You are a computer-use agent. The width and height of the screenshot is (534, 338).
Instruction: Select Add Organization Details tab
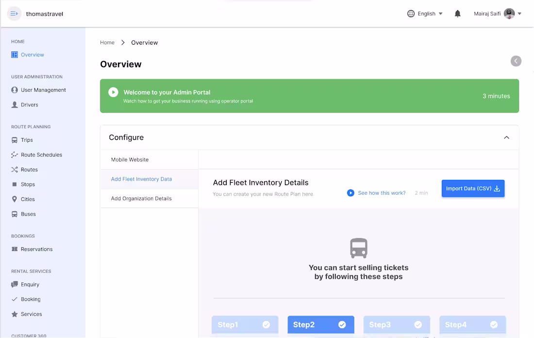[141, 199]
